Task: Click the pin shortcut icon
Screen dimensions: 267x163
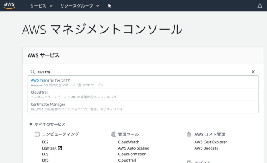Action: pos(109,6)
